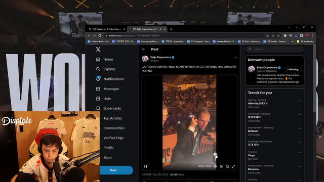Open the Chrome three-dot menu

(x=312, y=35)
